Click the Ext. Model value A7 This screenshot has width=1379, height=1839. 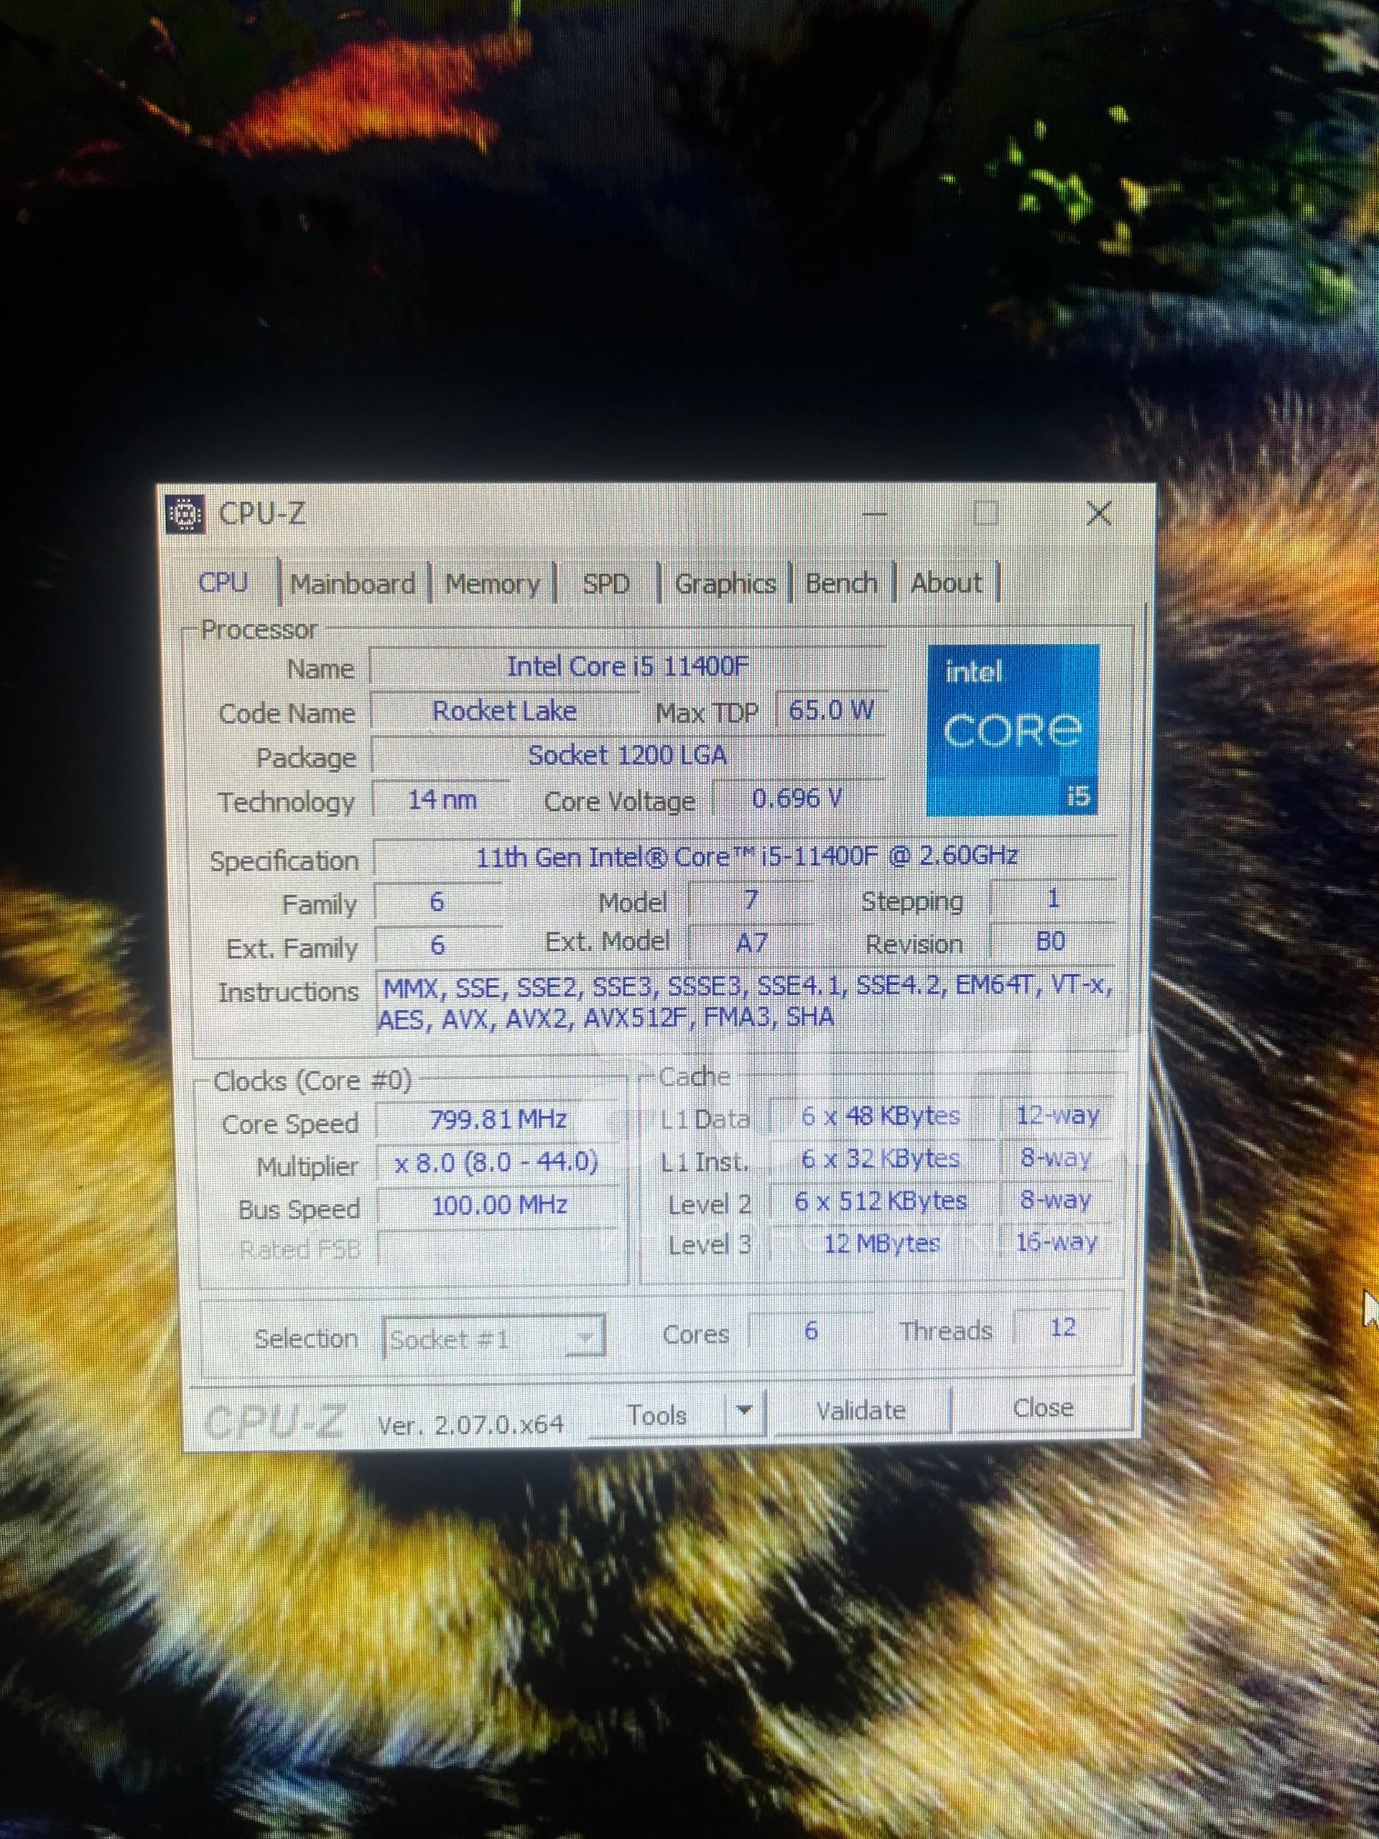tap(751, 942)
